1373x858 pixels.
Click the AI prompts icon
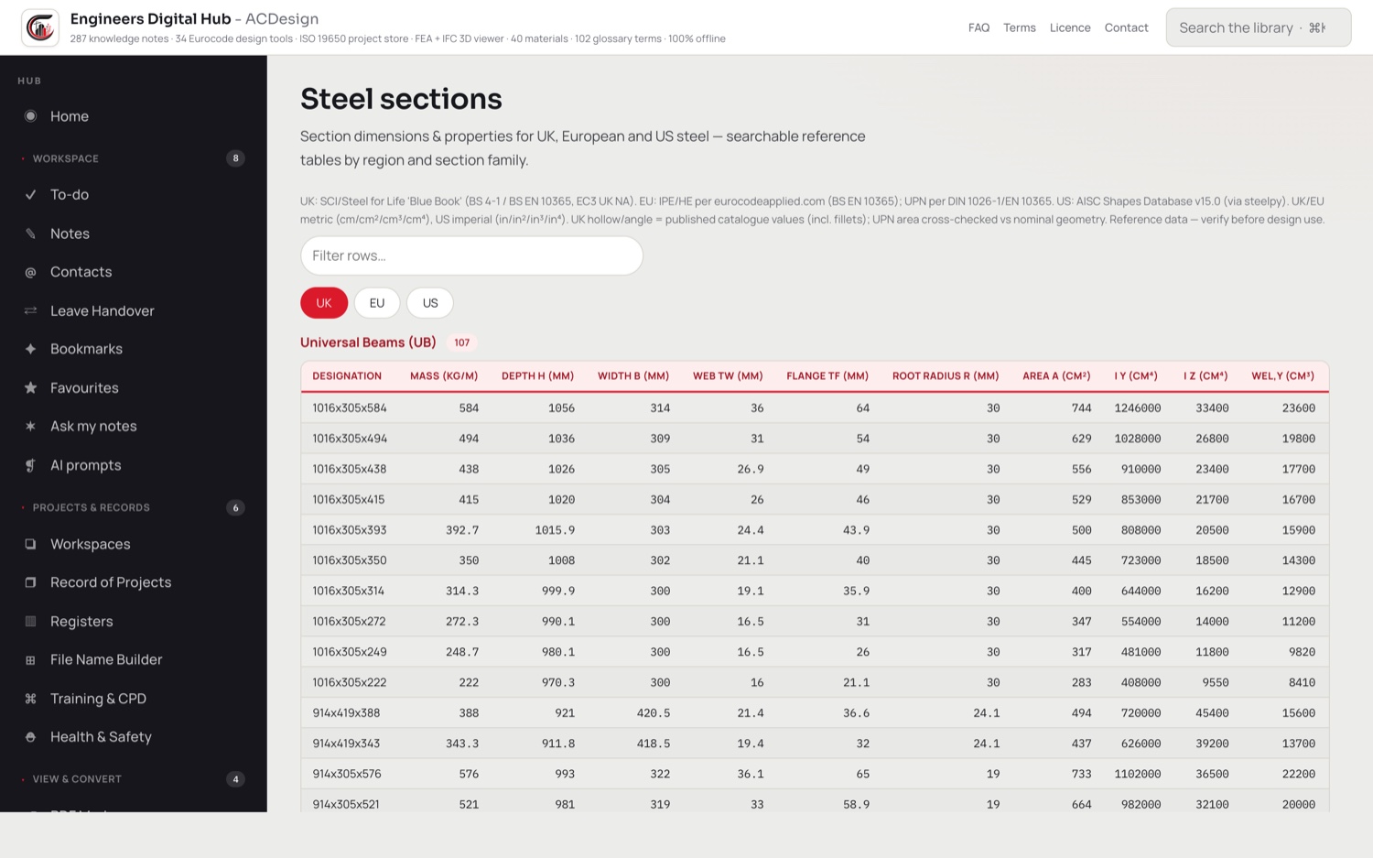30,465
